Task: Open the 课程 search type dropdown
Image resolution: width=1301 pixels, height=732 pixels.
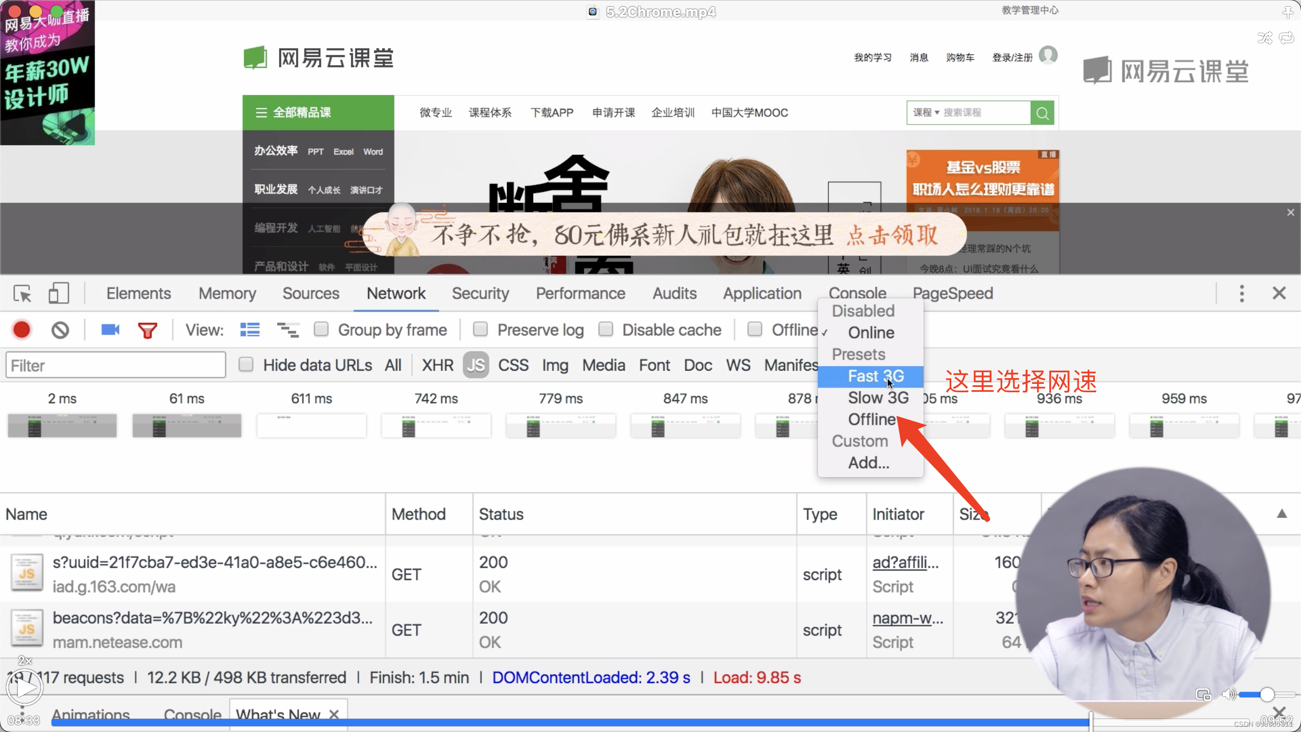Action: pos(926,113)
